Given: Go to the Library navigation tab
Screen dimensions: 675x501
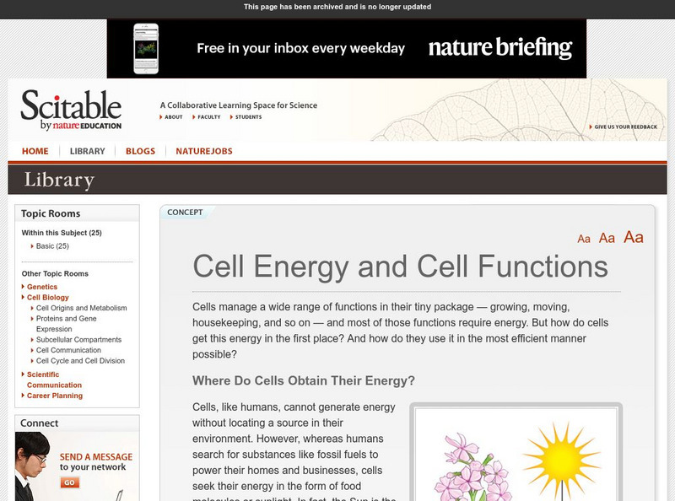Looking at the screenshot, I should pos(87,152).
